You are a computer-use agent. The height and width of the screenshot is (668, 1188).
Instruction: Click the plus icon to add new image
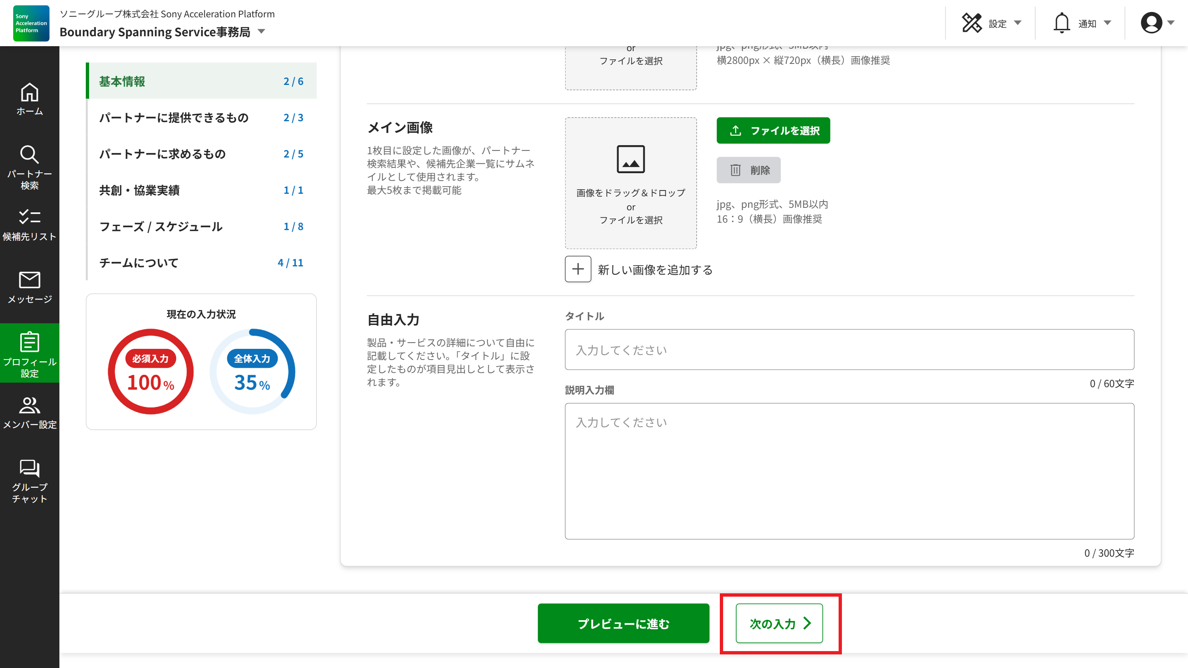pyautogui.click(x=578, y=269)
